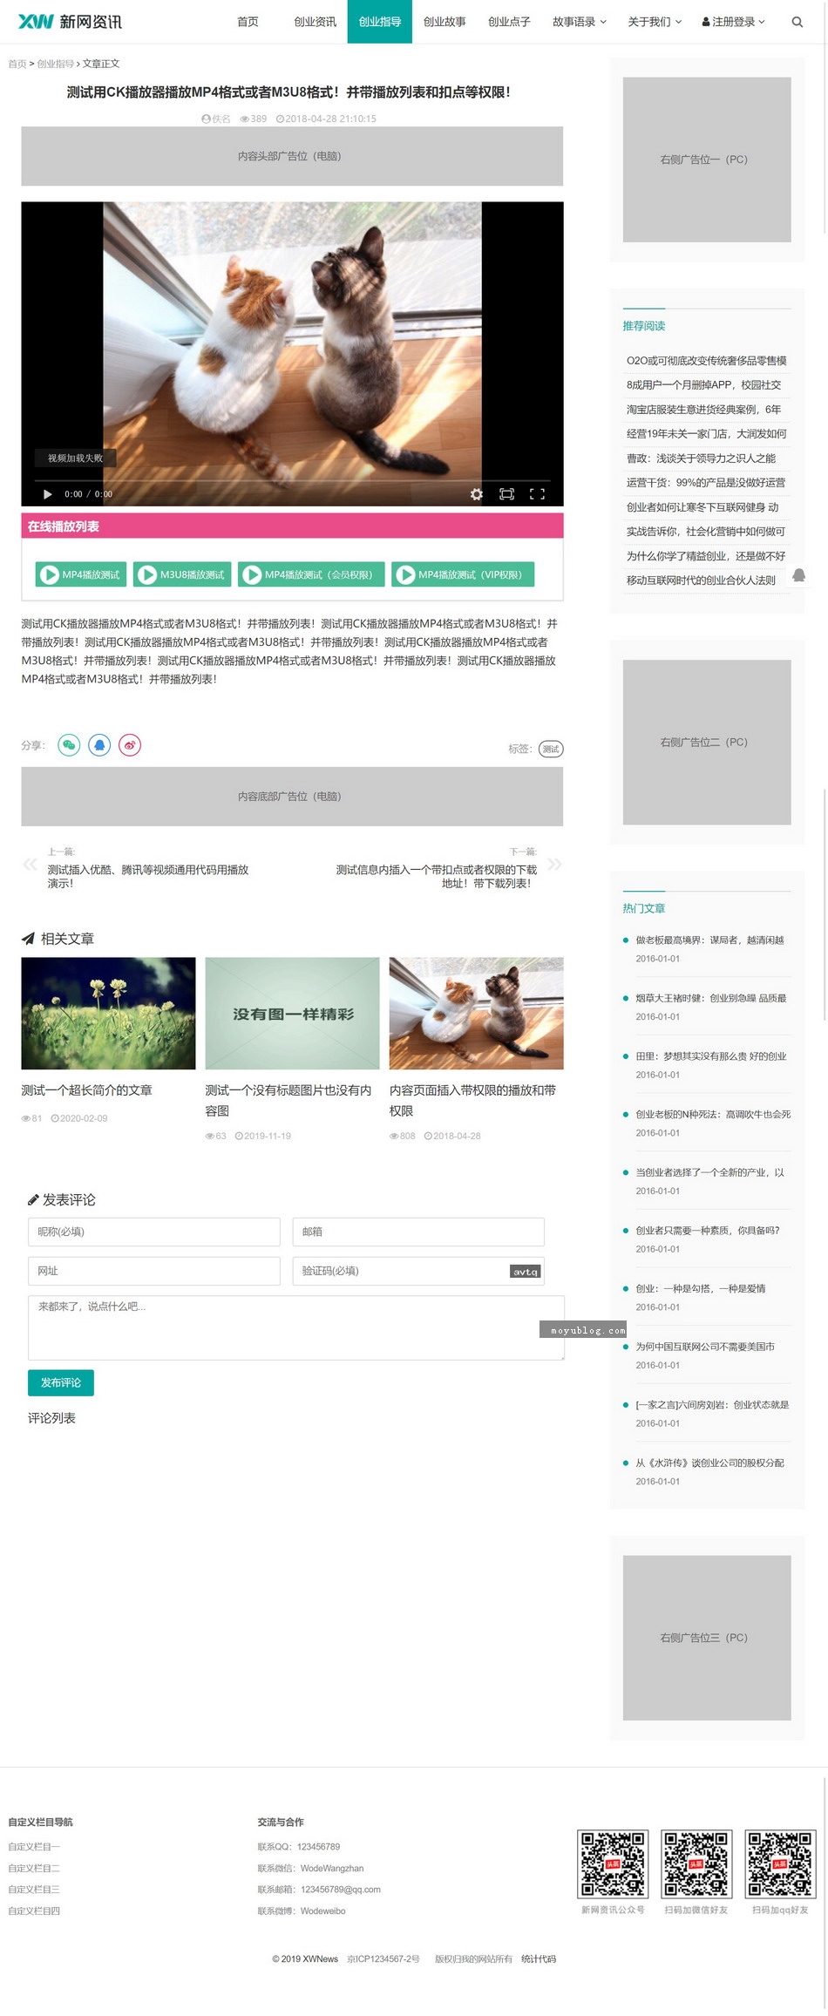Viewport: 828px width, 2016px height.
Task: Click 京ICP1234567-2号 footer link
Action: coord(383,1958)
